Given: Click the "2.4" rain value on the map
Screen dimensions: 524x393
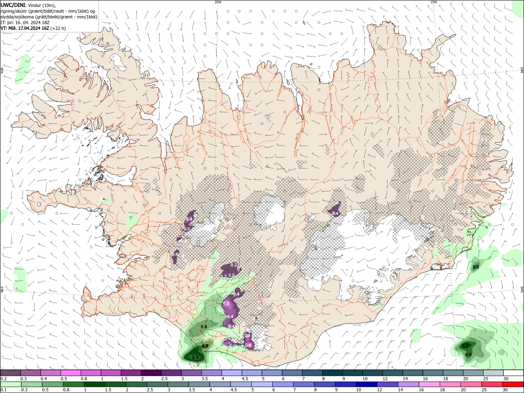Looking at the screenshot, I should pyautogui.click(x=195, y=358).
